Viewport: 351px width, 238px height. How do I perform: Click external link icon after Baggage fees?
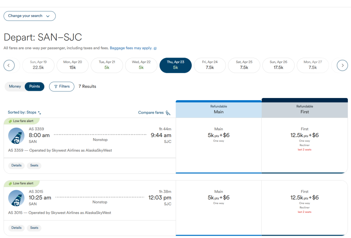(x=155, y=49)
